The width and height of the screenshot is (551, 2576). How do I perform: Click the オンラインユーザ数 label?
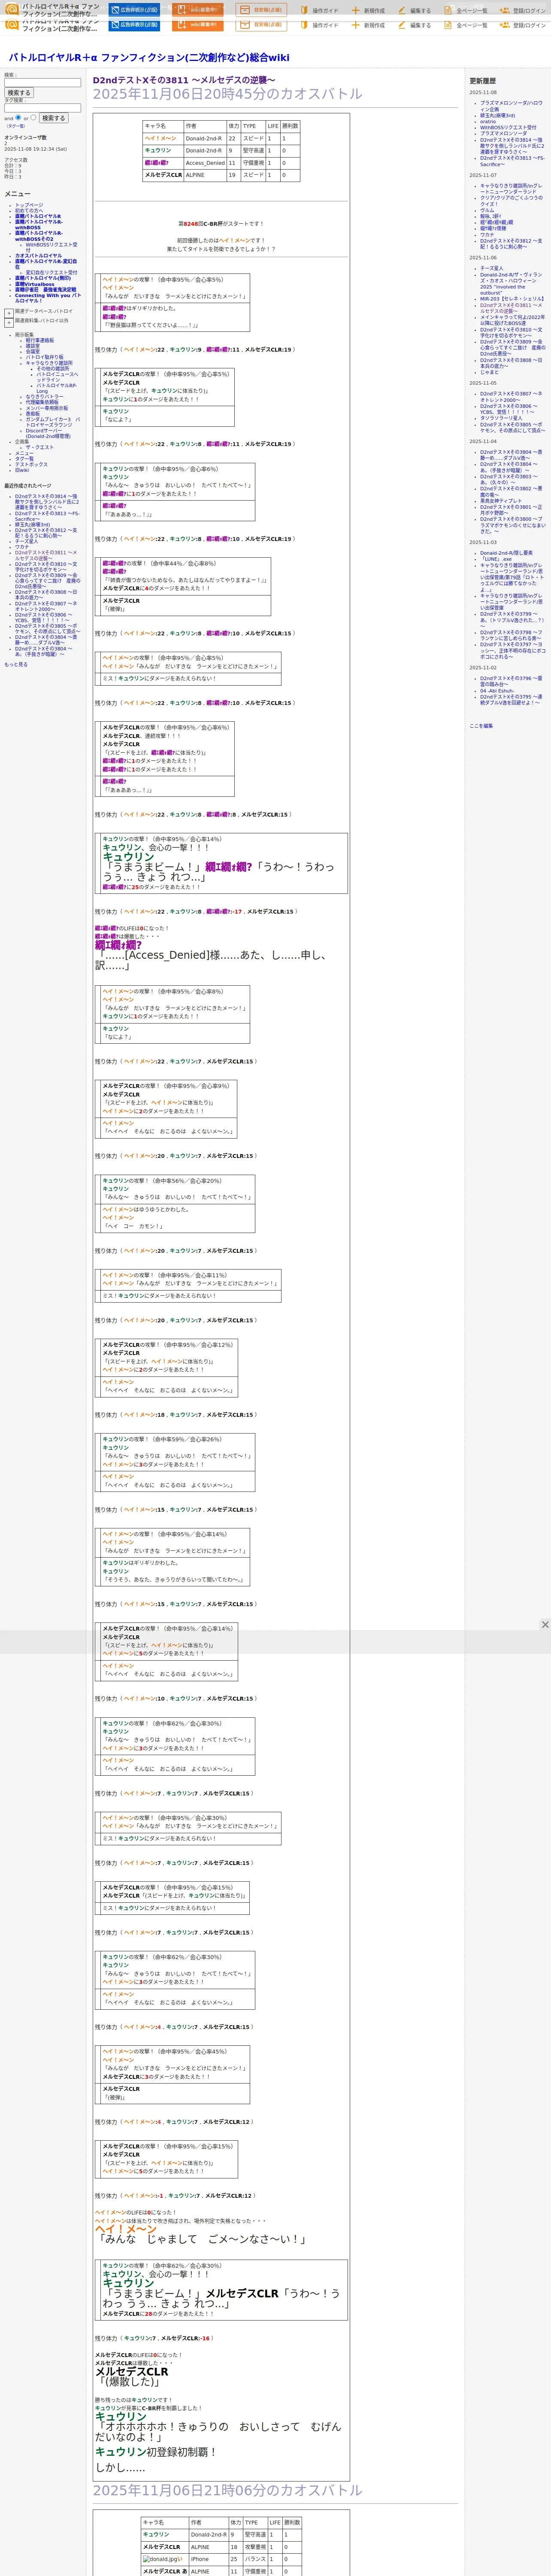click(25, 138)
